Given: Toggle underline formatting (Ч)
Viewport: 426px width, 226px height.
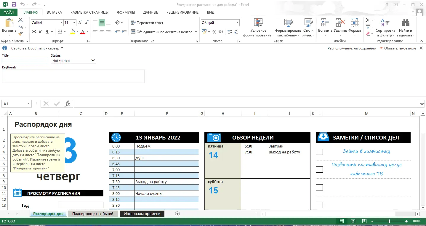Looking at the screenshot, I should click(x=47, y=32).
